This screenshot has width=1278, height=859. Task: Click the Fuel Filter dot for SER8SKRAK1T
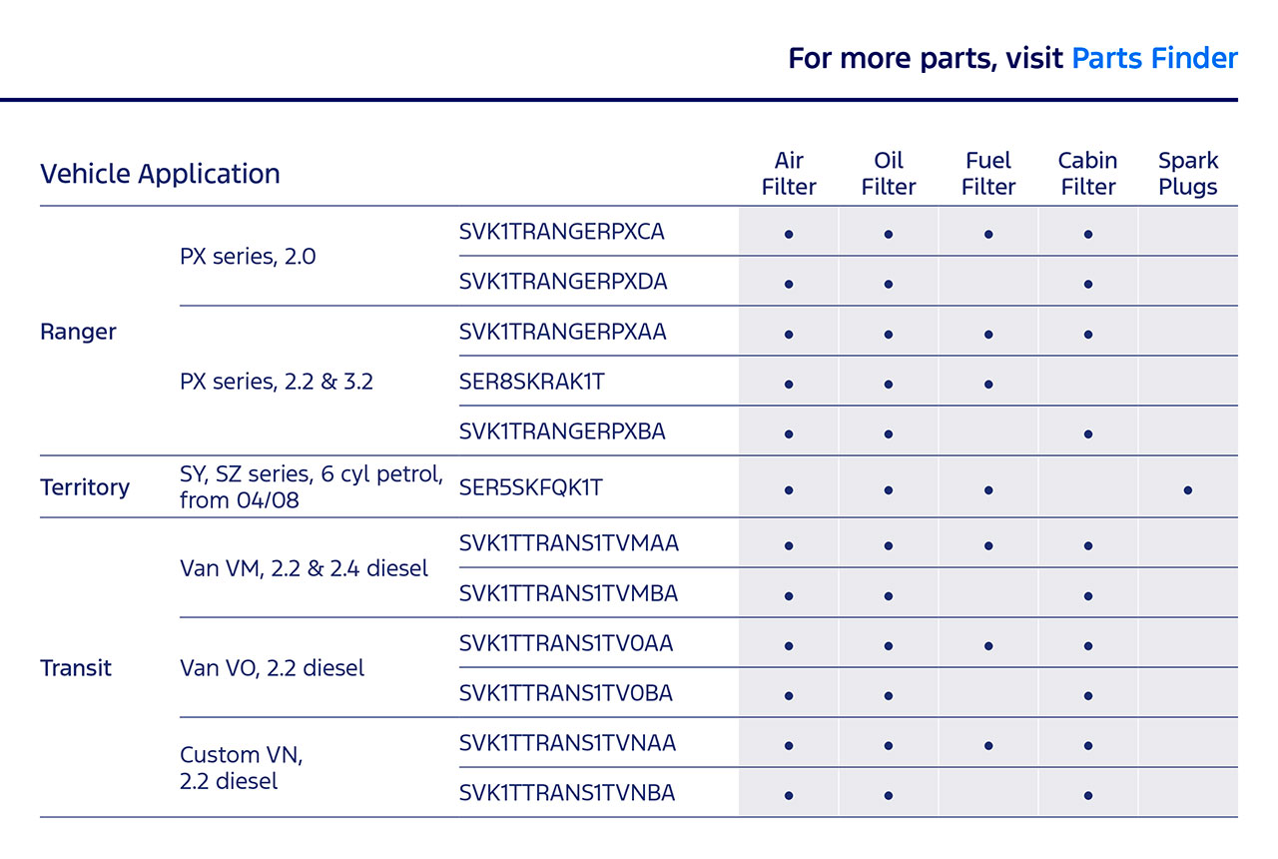[988, 385]
